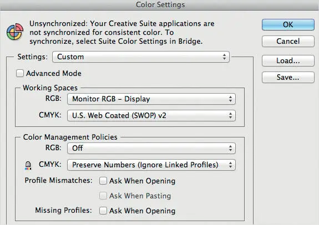
Task: Enable the Advanced Mode checkbox
Action: [x=20, y=73]
